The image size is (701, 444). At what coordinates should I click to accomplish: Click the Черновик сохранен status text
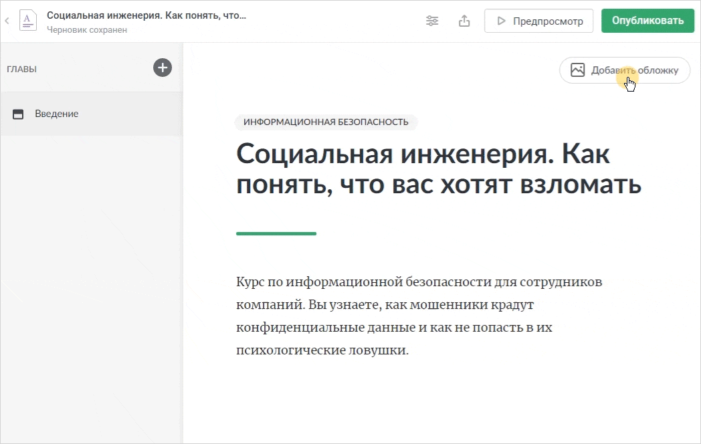[87, 30]
